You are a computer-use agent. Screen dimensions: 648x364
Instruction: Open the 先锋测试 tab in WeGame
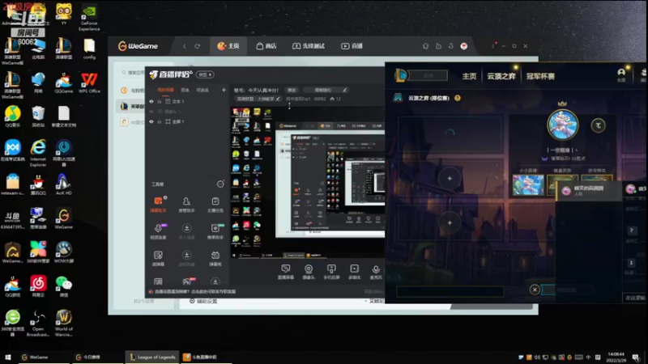click(x=309, y=46)
